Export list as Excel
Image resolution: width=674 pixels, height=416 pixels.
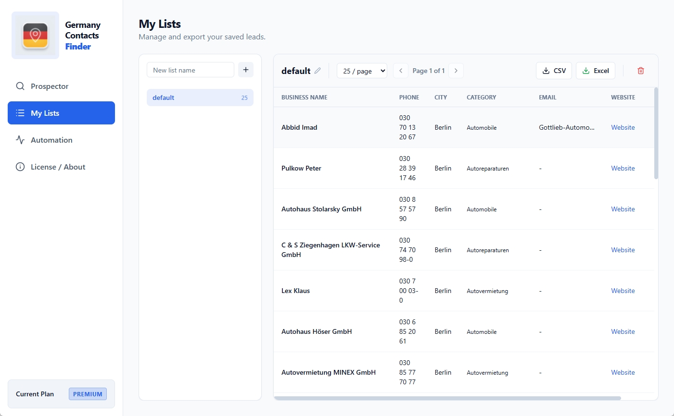pos(595,71)
